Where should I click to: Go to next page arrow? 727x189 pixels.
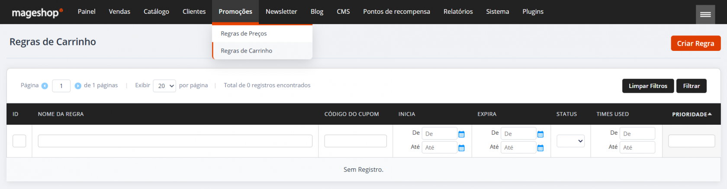pyautogui.click(x=78, y=86)
